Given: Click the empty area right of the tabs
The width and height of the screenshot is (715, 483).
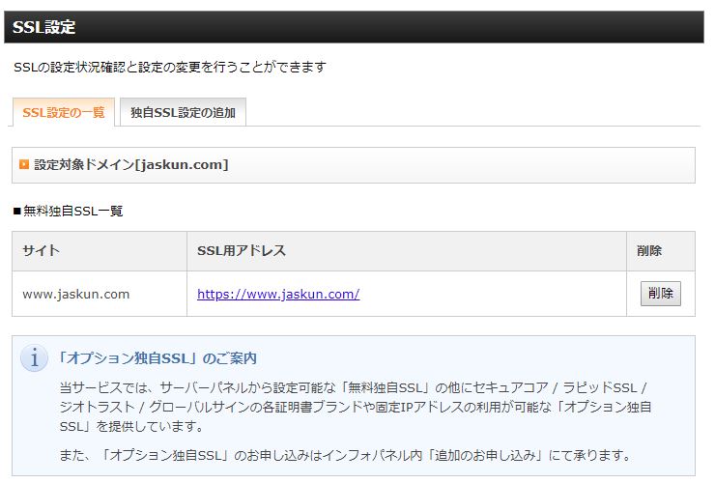Looking at the screenshot, I should point(473,112).
